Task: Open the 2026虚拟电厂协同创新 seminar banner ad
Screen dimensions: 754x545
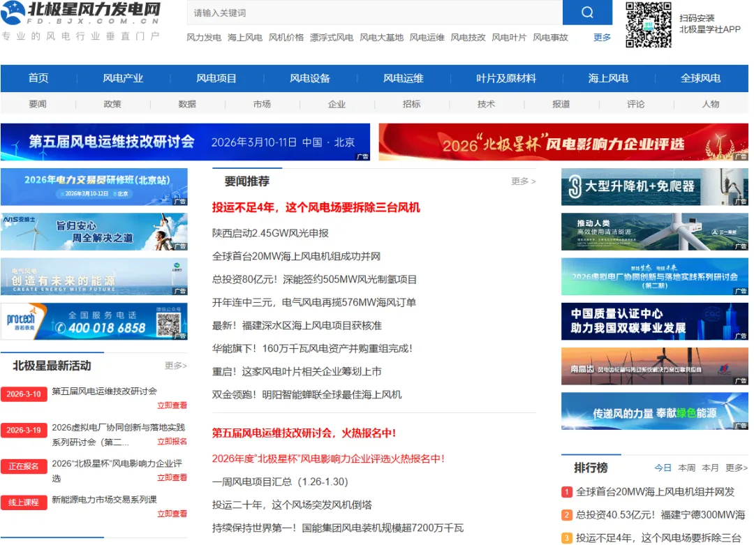Action: click(x=654, y=276)
